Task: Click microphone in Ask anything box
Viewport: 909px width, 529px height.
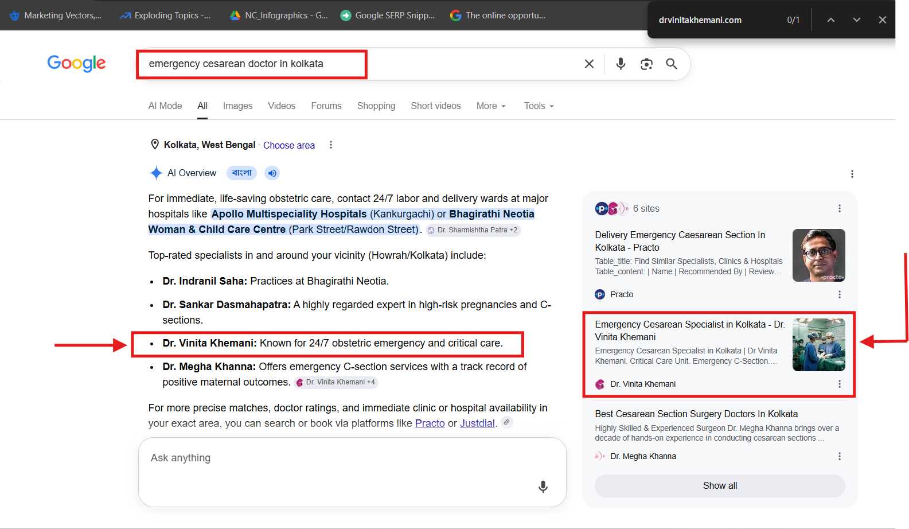Action: click(543, 487)
